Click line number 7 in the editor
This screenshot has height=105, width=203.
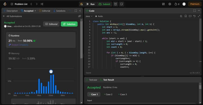point(90,39)
